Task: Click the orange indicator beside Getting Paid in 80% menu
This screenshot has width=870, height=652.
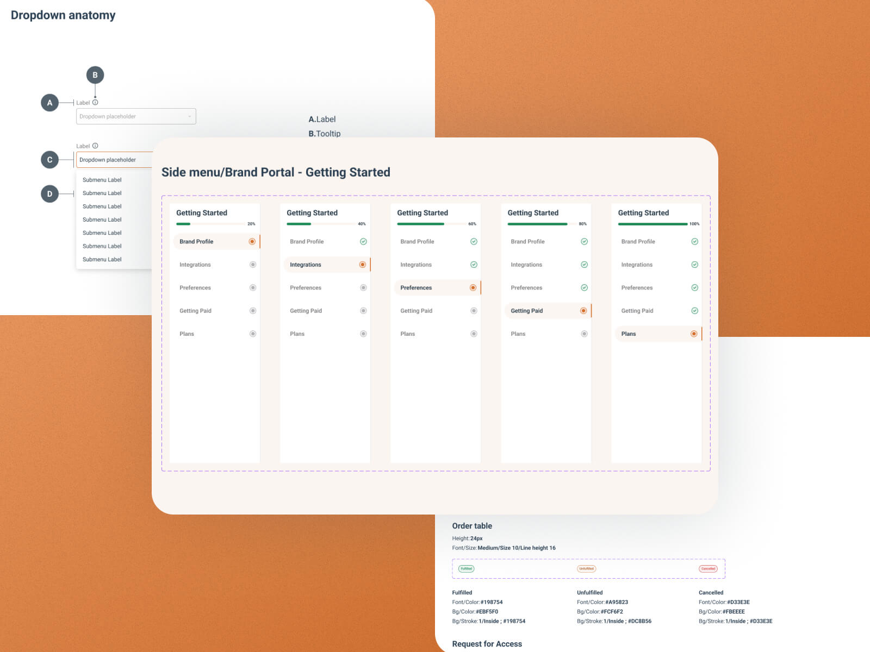Action: [584, 310]
